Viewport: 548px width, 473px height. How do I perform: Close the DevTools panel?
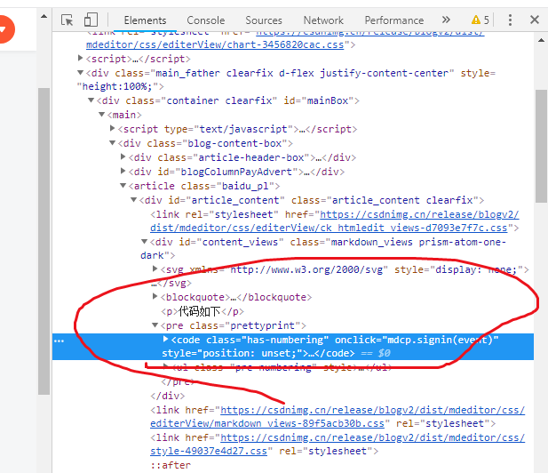point(535,20)
